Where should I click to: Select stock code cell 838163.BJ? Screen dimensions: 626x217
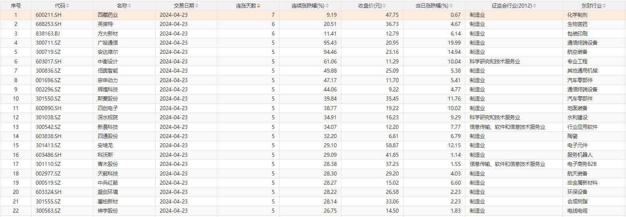pos(48,34)
